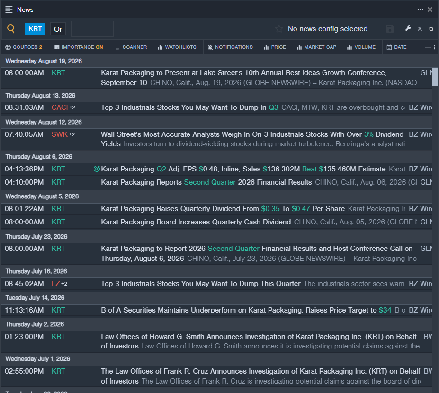Open settings with the wrench icon

(x=408, y=28)
